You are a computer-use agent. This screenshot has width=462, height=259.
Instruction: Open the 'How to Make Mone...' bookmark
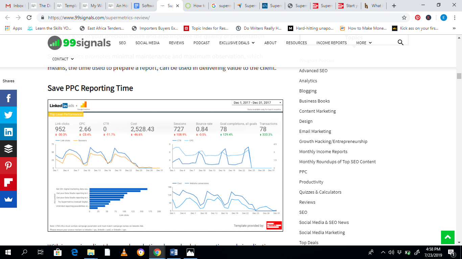(x=363, y=28)
